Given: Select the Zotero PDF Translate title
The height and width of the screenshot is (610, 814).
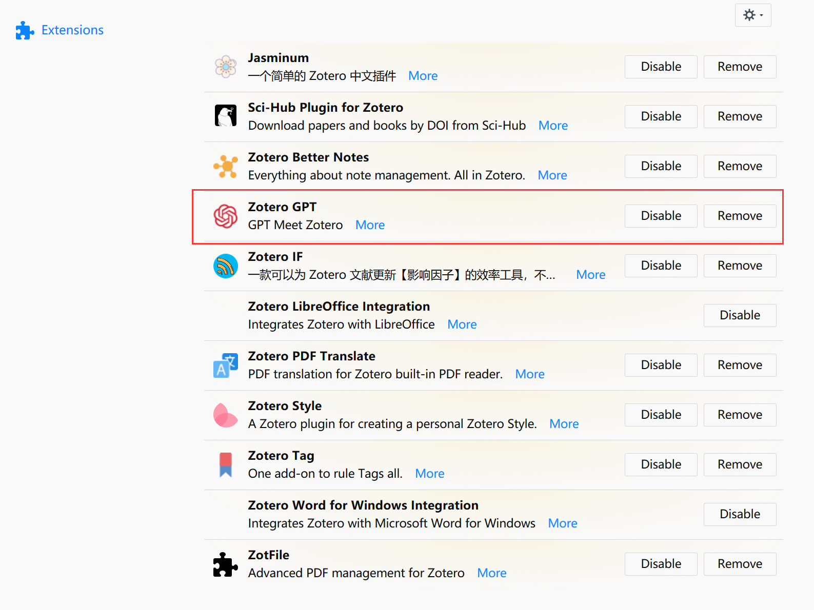Looking at the screenshot, I should pos(312,356).
